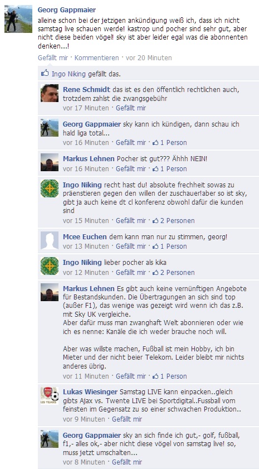
Task: Click Markus Lehnen's avatar on the Bestandskunden comment
Action: 50,292
